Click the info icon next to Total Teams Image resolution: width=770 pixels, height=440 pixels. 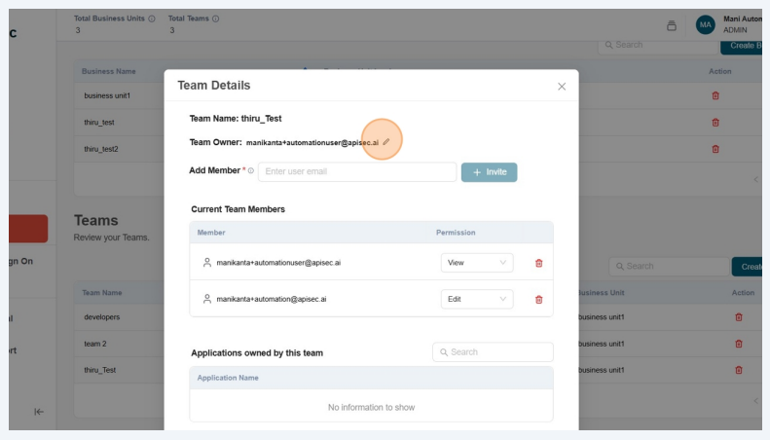pyautogui.click(x=215, y=18)
